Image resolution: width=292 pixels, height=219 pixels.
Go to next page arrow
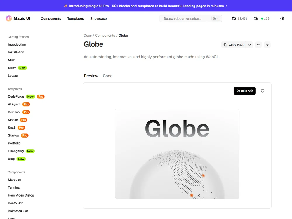pos(267,45)
